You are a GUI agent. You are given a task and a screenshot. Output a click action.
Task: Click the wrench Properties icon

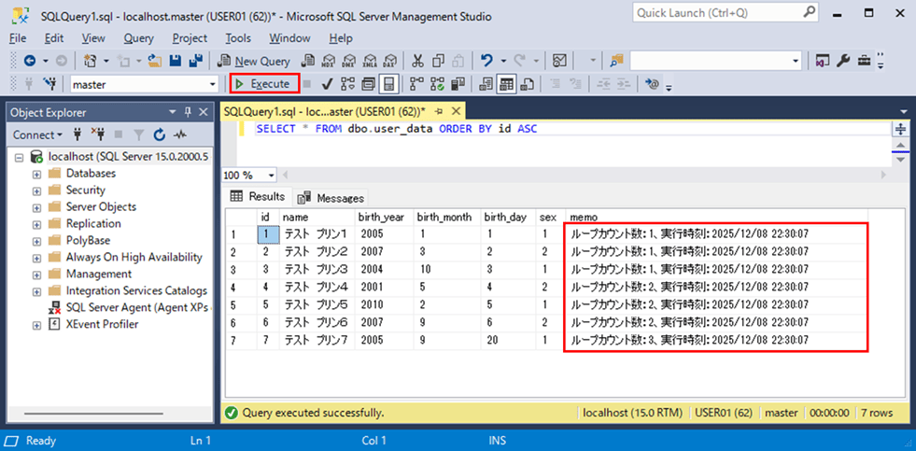tap(842, 61)
